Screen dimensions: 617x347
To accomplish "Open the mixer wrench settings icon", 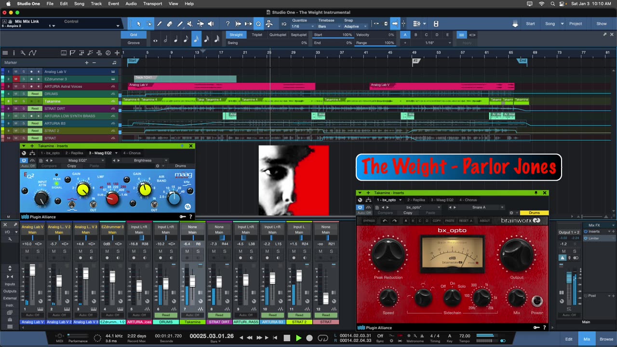I will pos(10,239).
